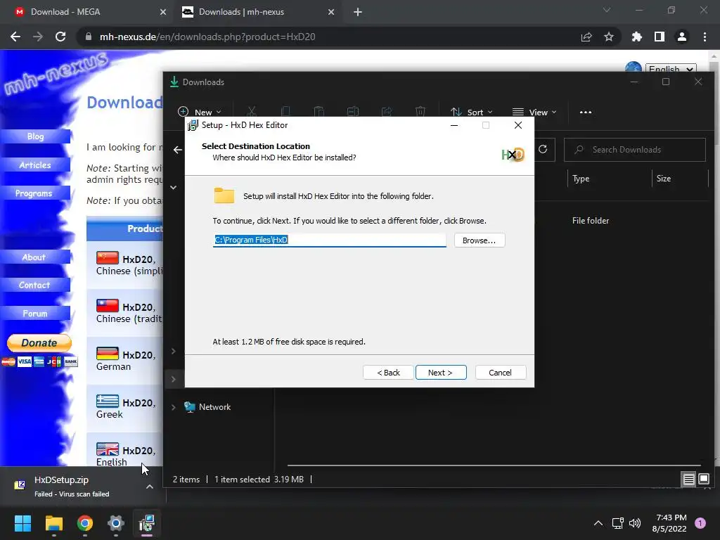Open the Chrome three-dot menu
This screenshot has height=540, width=720.
pyautogui.click(x=705, y=37)
